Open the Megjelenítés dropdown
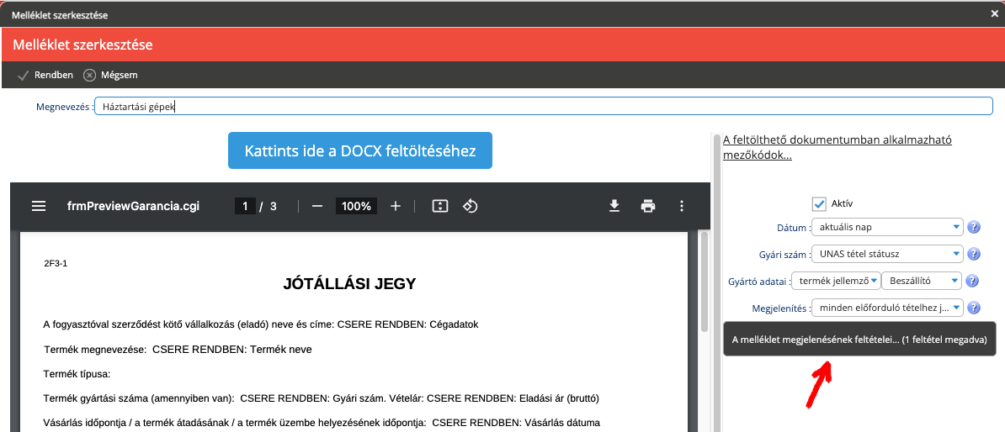Image resolution: width=1005 pixels, height=432 pixels. pyautogui.click(x=887, y=308)
